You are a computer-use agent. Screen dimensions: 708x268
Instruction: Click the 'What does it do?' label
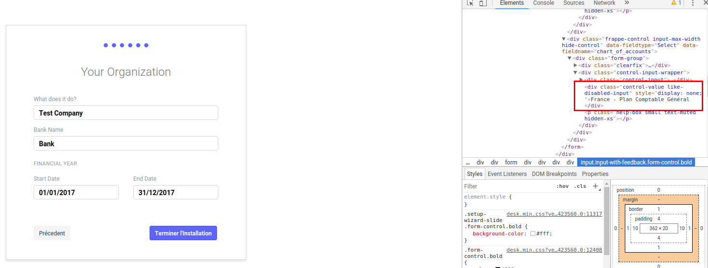point(55,99)
